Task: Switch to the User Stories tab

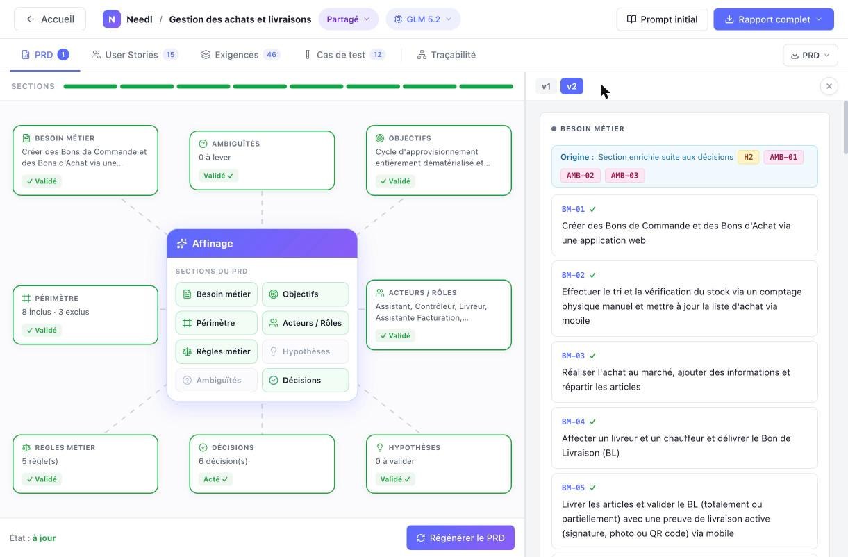Action: [x=135, y=55]
